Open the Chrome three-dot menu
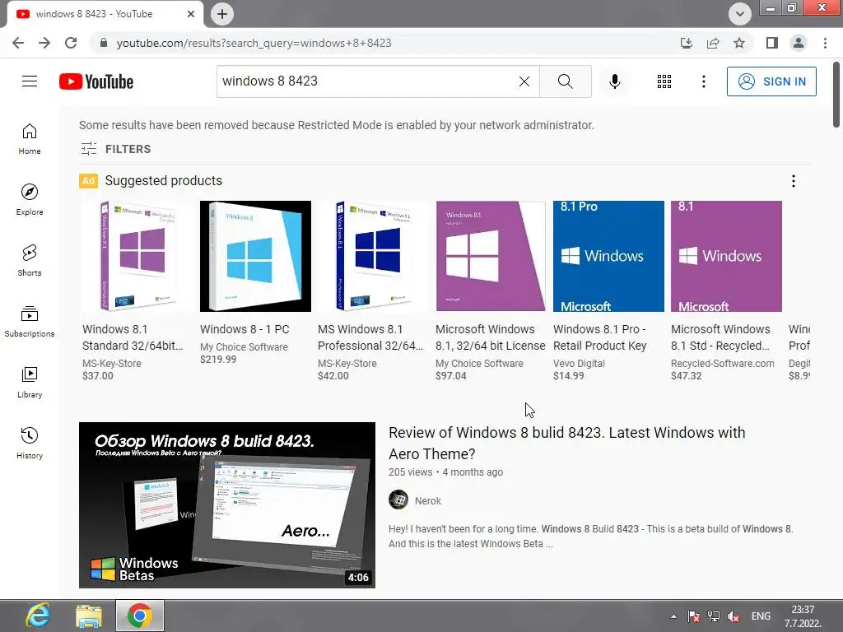Viewport: 843px width, 632px height. point(825,43)
